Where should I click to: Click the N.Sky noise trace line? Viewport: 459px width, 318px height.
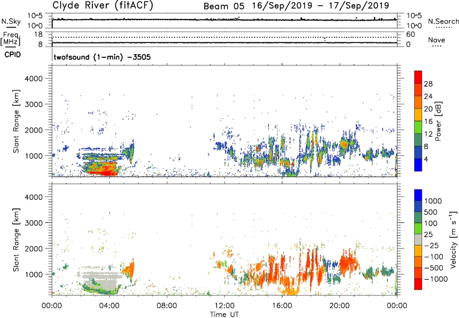[x=224, y=20]
